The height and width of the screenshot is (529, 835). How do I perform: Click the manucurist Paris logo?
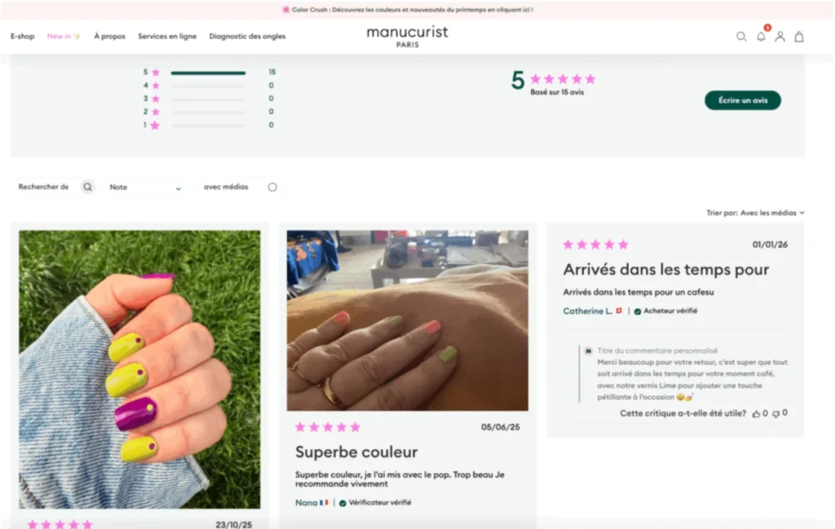408,37
